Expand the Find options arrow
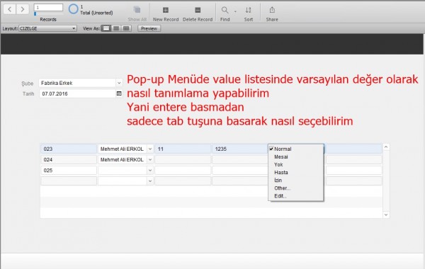The image size is (425, 269). [235, 11]
